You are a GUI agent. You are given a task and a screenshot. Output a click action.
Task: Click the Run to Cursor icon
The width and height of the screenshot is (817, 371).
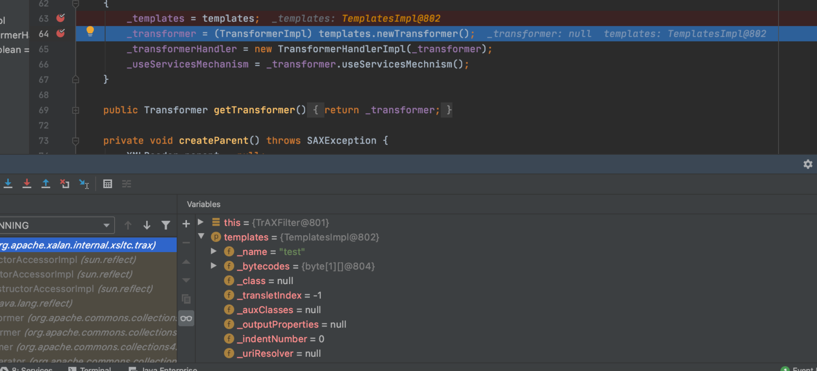click(84, 184)
